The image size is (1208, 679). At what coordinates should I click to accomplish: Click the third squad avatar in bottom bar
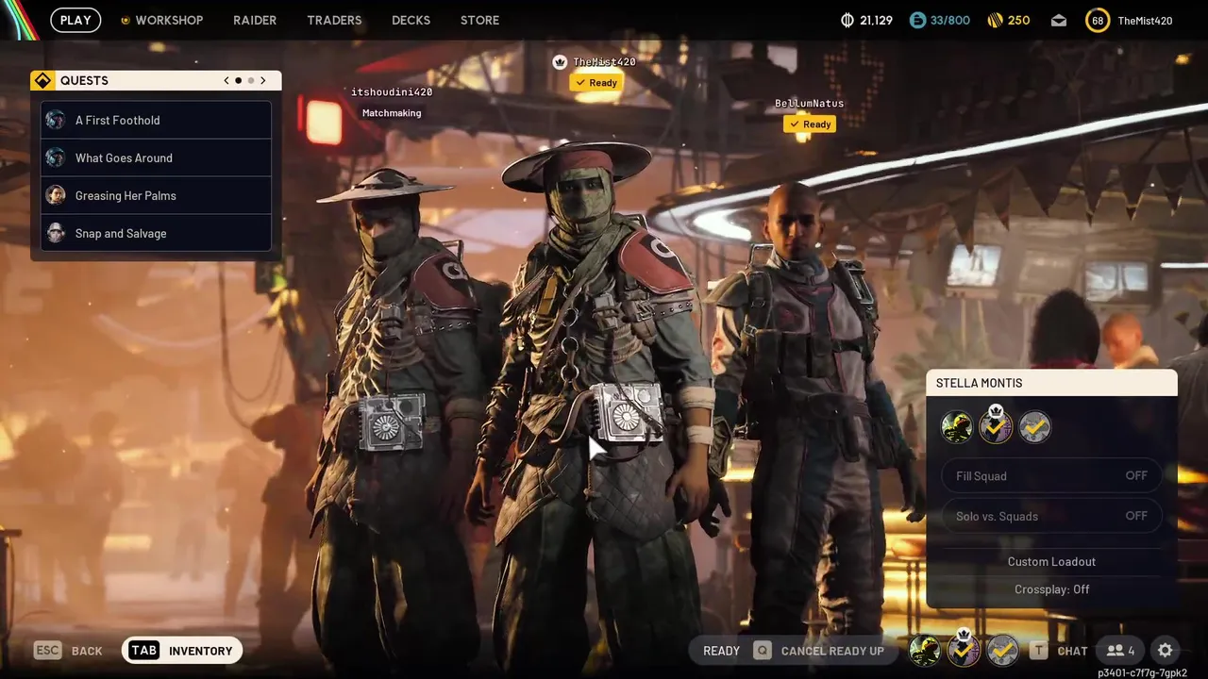tap(1002, 650)
